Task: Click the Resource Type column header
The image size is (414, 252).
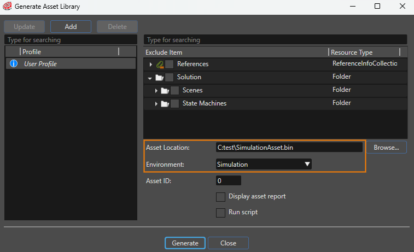Action: (x=364, y=52)
